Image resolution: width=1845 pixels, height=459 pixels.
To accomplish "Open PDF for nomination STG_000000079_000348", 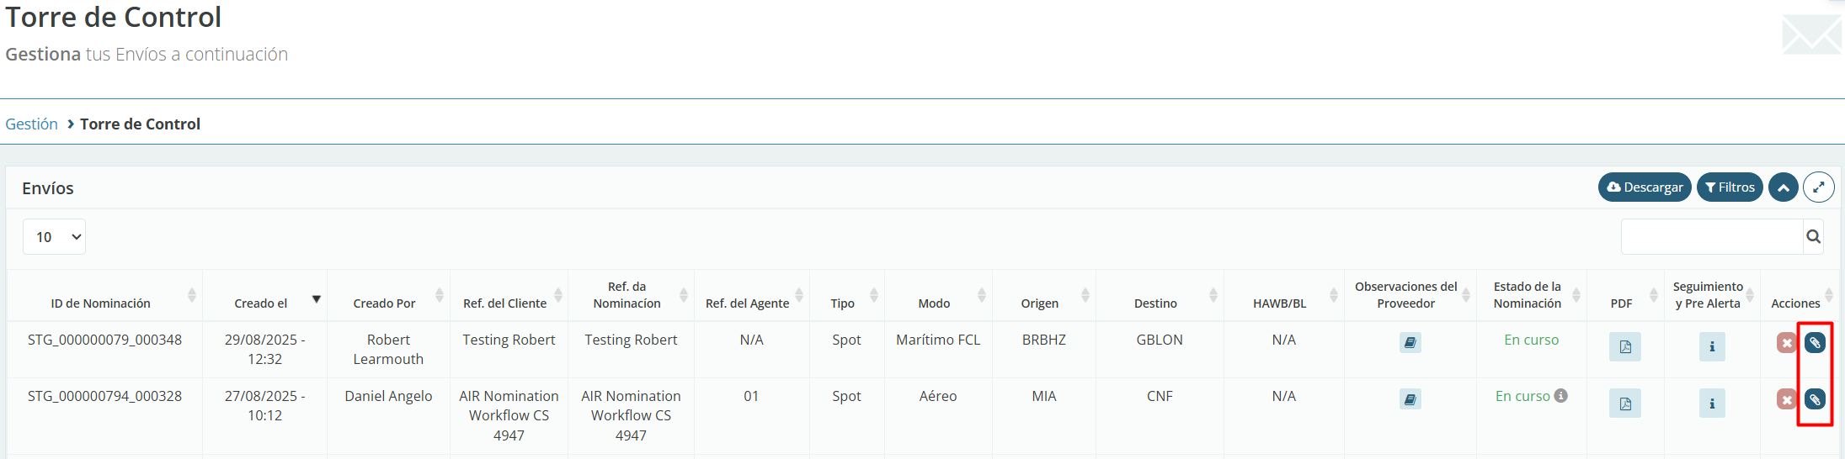I will tap(1624, 346).
